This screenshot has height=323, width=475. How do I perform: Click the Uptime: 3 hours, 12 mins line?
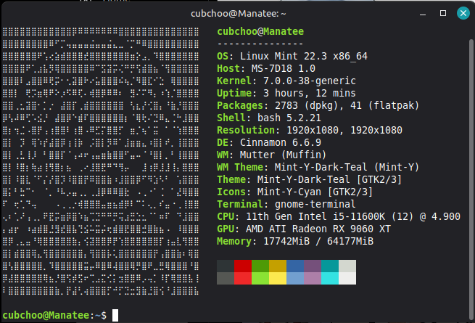point(286,93)
